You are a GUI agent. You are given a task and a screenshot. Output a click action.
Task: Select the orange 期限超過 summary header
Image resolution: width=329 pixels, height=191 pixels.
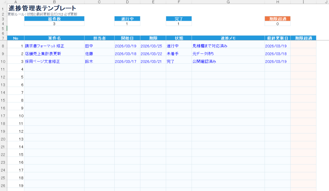click(277, 19)
